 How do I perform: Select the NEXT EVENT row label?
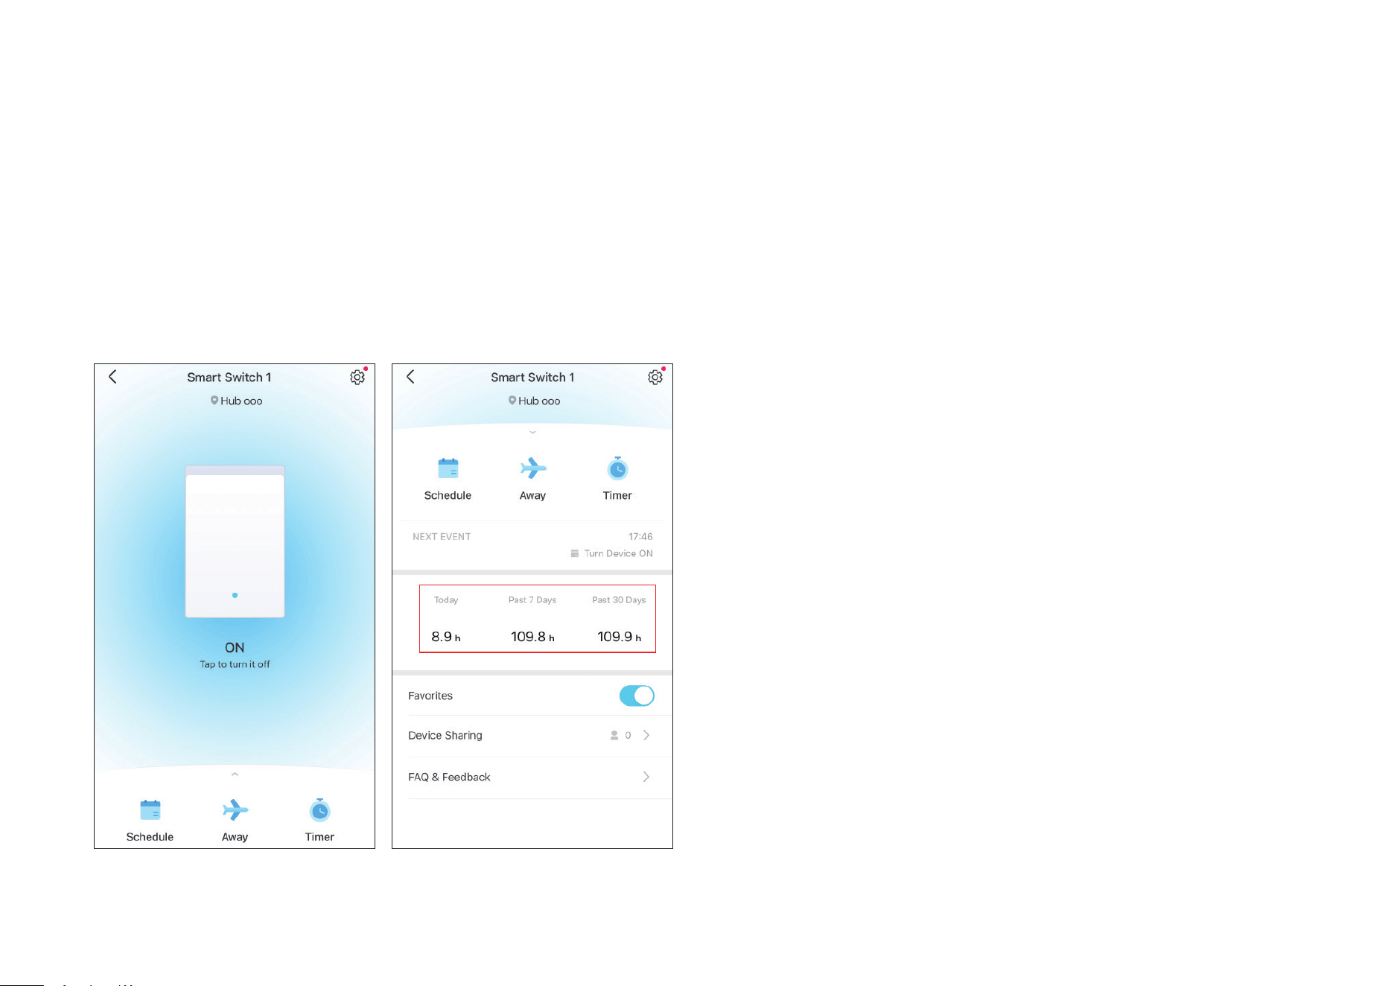coord(442,536)
